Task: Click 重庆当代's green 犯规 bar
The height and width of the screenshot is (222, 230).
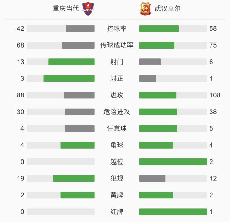Action: [74, 179]
